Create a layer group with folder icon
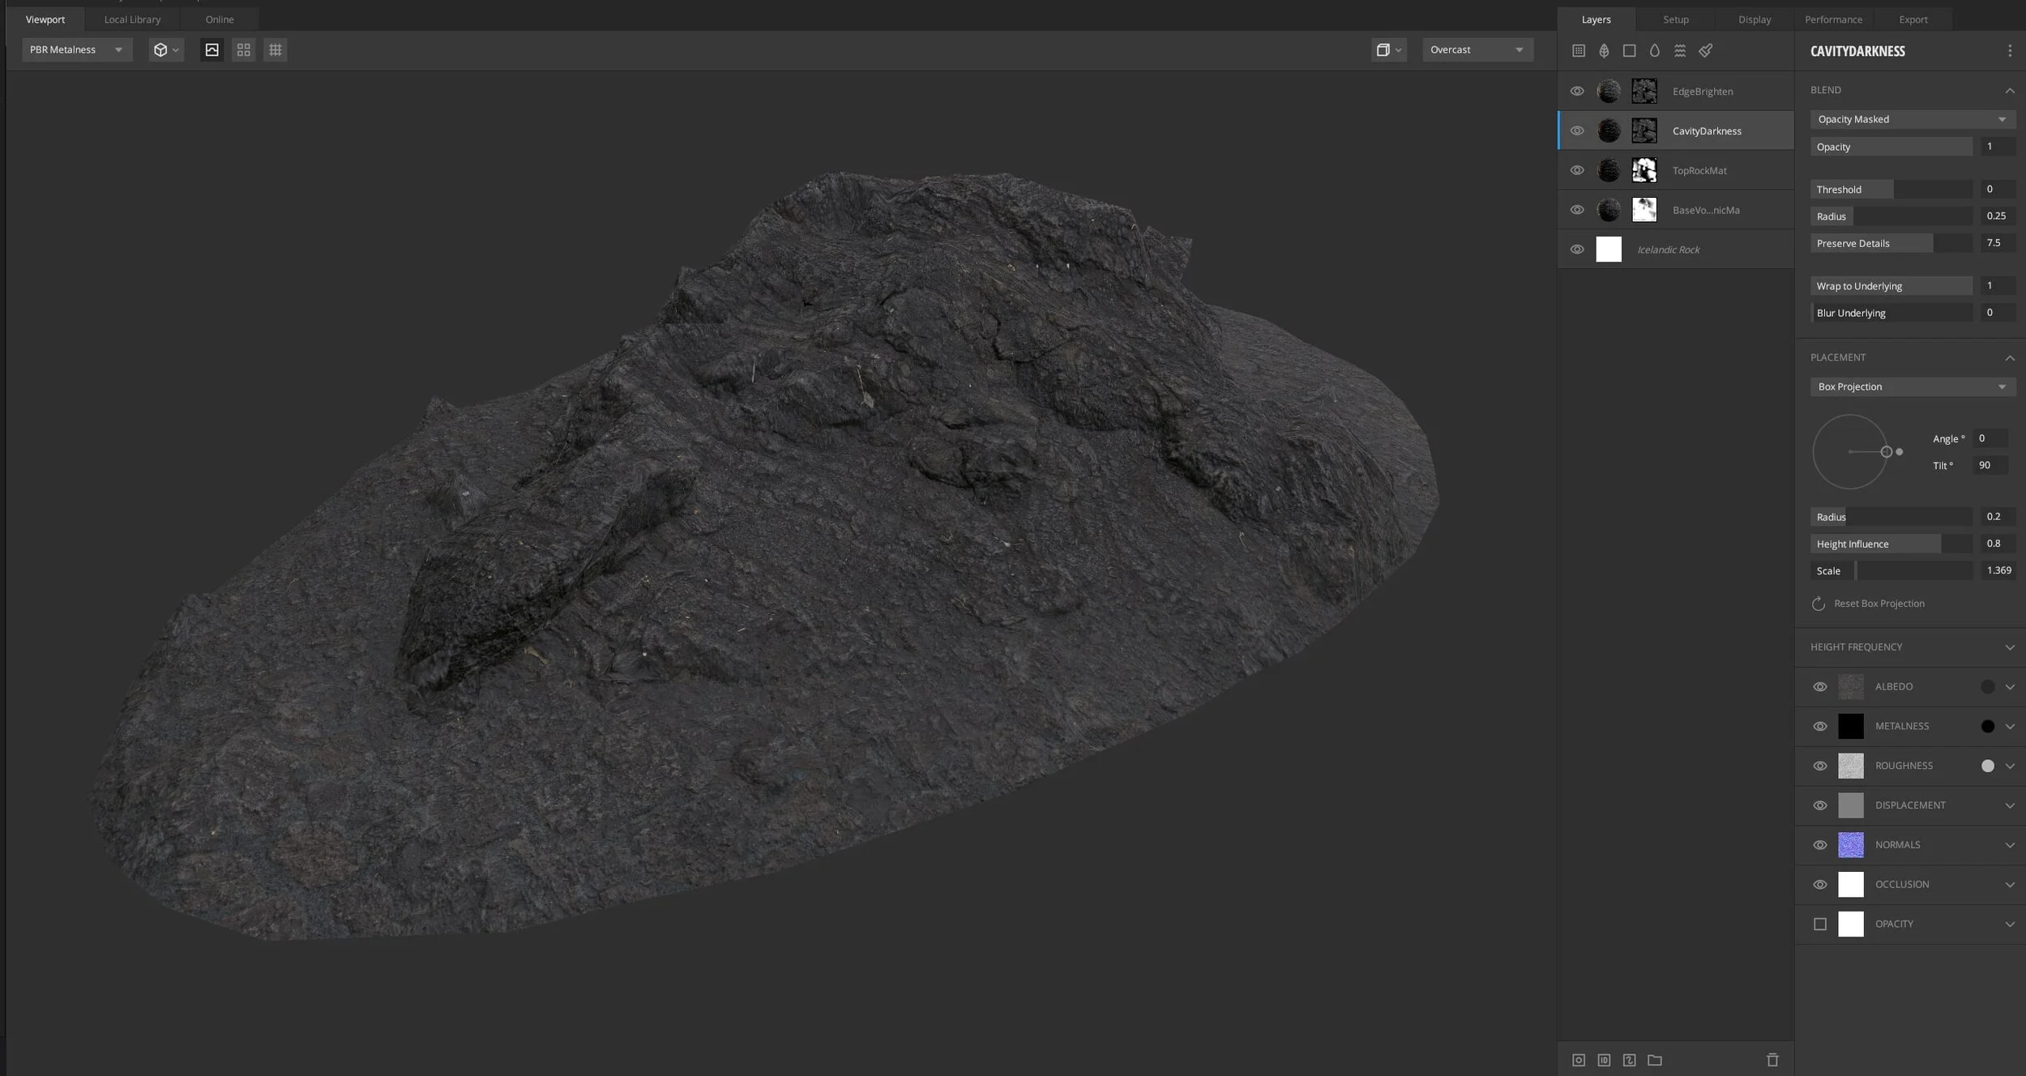This screenshot has height=1076, width=2026. tap(1655, 1060)
